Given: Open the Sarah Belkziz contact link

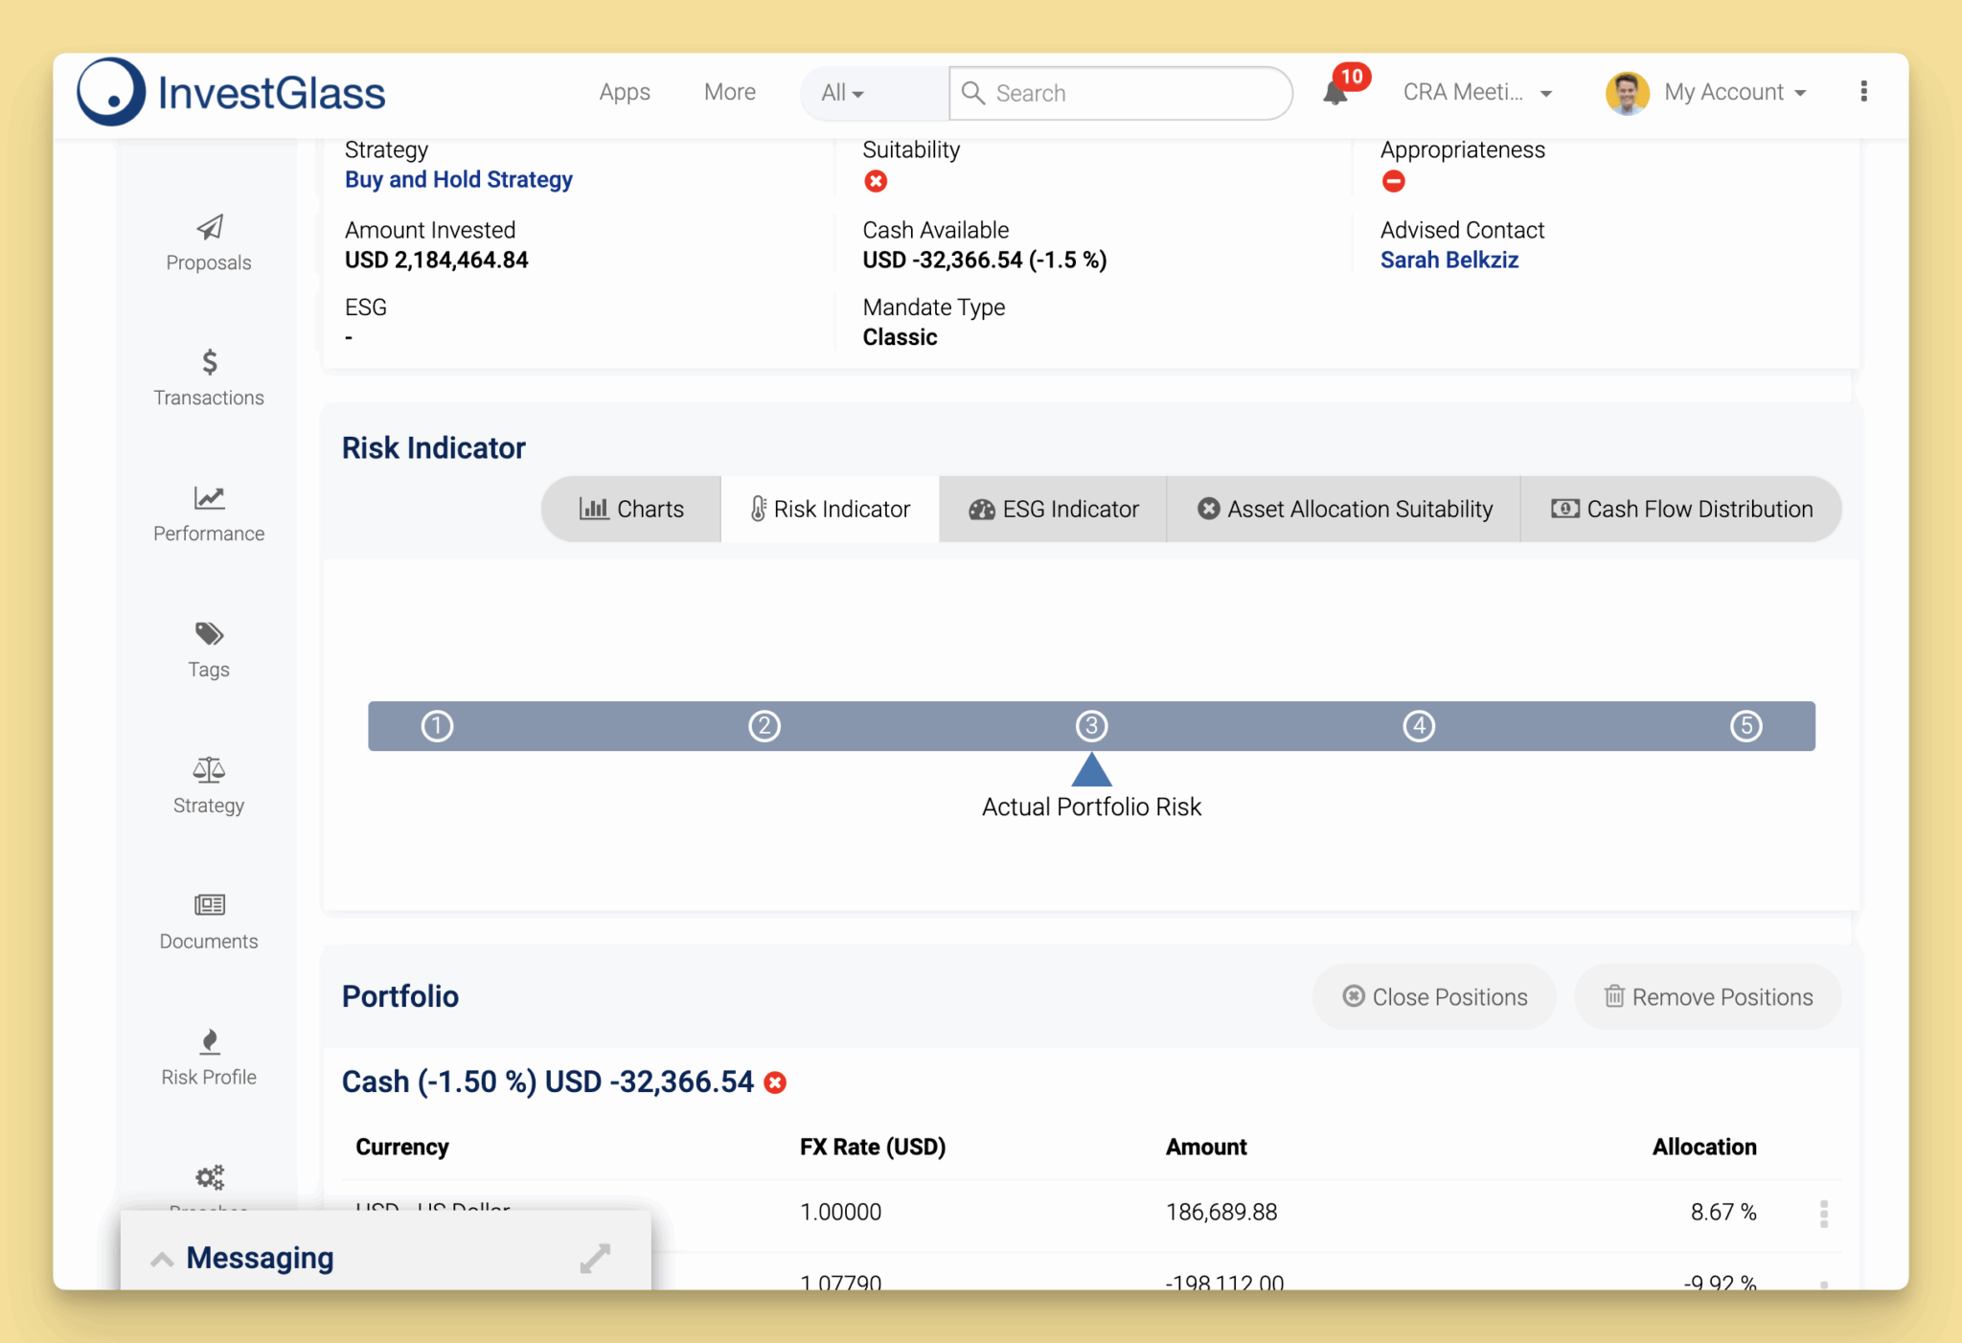Looking at the screenshot, I should [x=1449, y=260].
